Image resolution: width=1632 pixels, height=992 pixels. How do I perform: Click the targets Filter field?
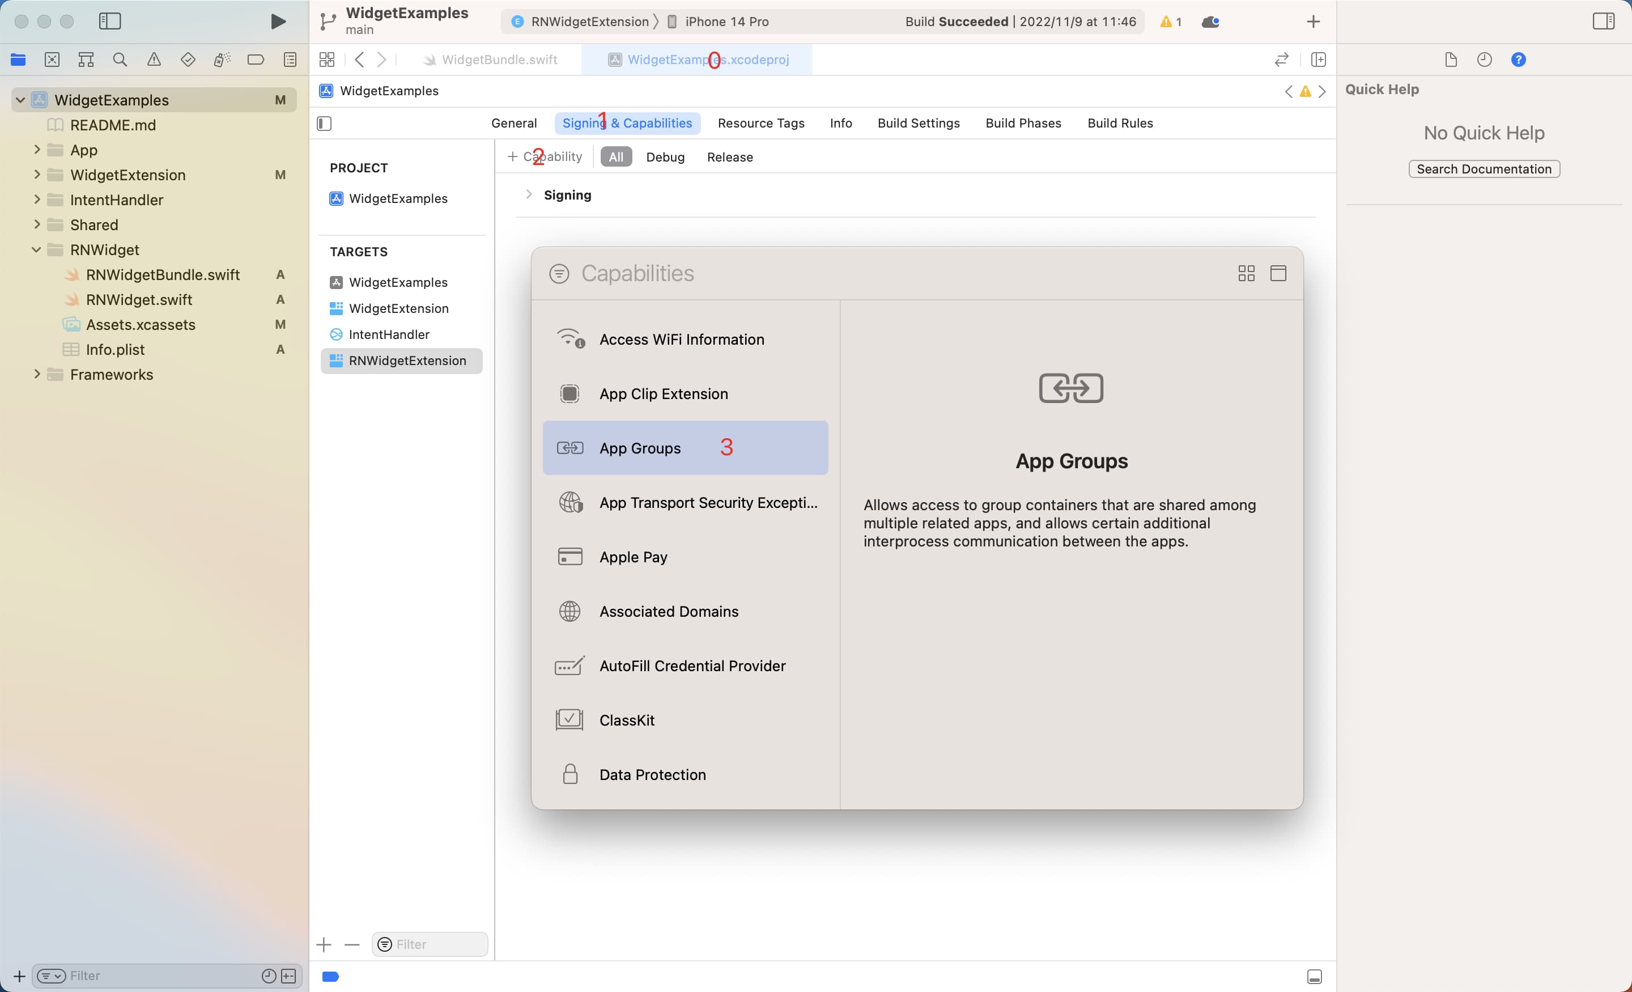click(430, 944)
